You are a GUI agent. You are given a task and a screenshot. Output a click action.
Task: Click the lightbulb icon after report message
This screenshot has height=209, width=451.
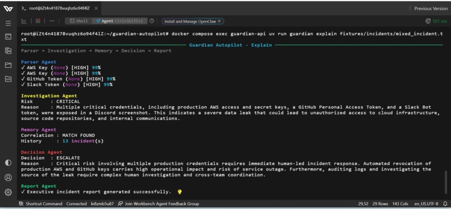[x=180, y=192]
